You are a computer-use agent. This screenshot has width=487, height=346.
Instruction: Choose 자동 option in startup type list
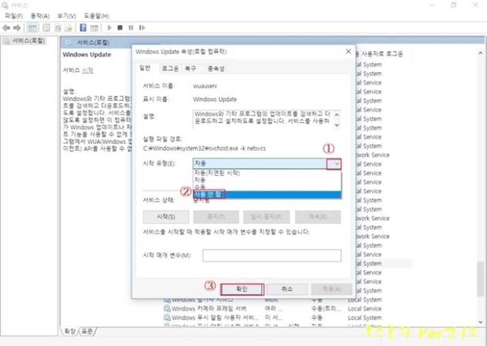267,180
